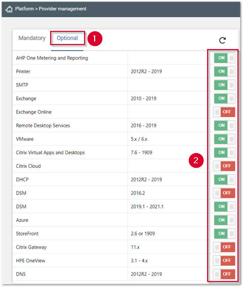Viewport: 243px width, 287px height.
Task: Turn on HPE OneView provider
Action: (x=224, y=260)
